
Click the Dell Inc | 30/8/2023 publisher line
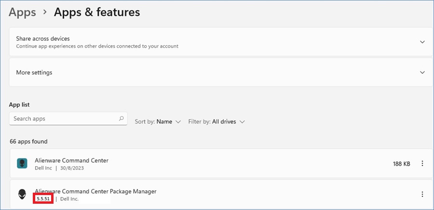click(59, 168)
